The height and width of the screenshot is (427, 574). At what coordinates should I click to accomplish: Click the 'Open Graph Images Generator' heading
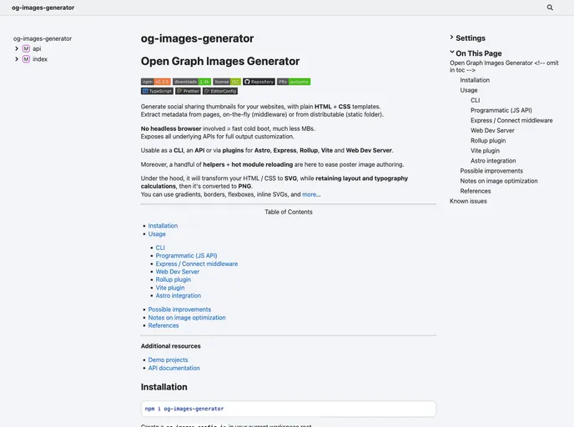pos(220,61)
